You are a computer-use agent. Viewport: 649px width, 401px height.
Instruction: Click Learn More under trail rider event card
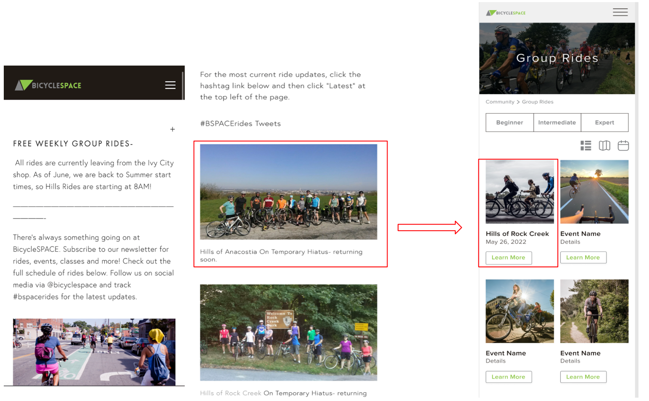point(583,377)
